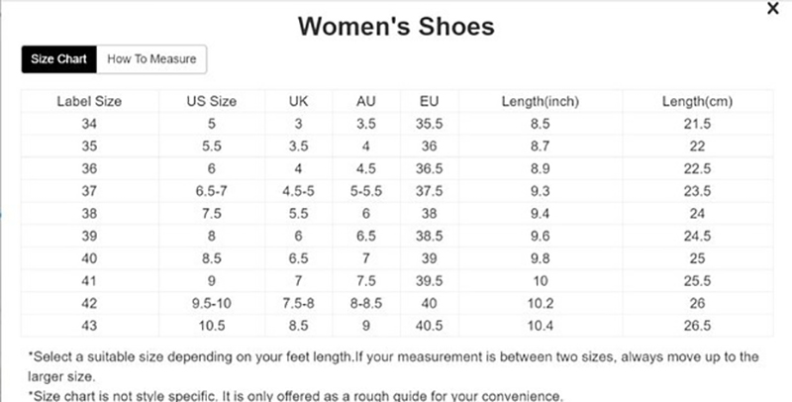Click the US Size column header
The image size is (792, 402).
(x=212, y=102)
